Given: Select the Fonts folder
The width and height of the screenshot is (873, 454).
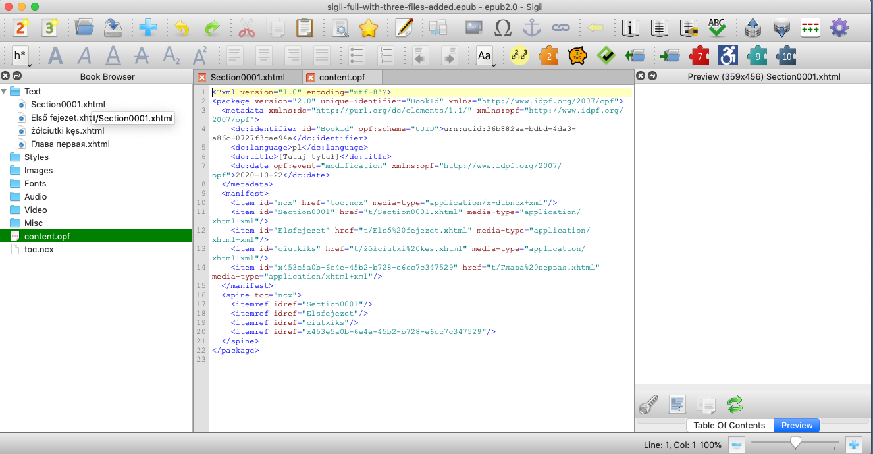Looking at the screenshot, I should click(35, 183).
